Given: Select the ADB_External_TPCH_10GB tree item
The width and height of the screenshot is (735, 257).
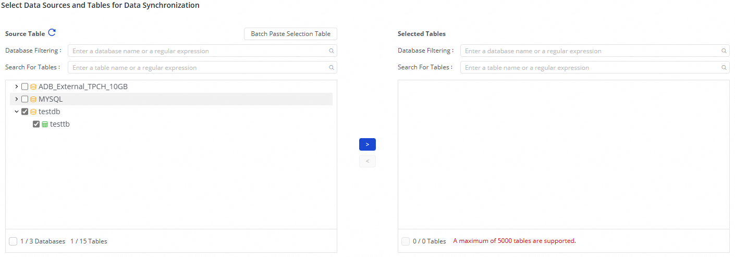Looking at the screenshot, I should [83, 87].
